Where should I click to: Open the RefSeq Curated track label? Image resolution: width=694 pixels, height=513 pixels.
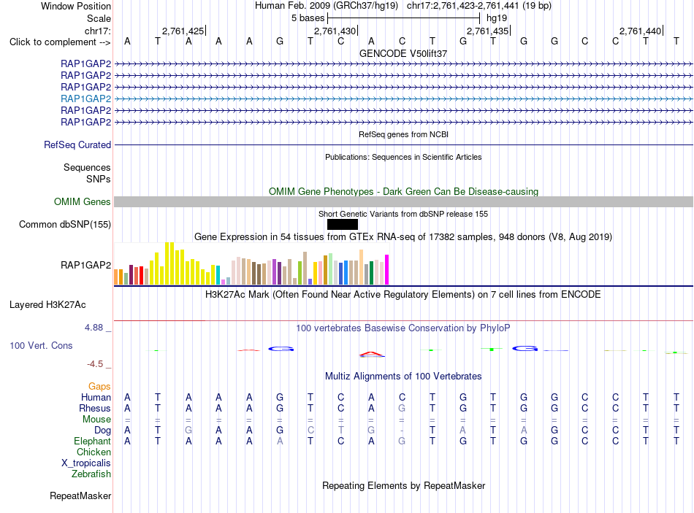click(x=77, y=144)
